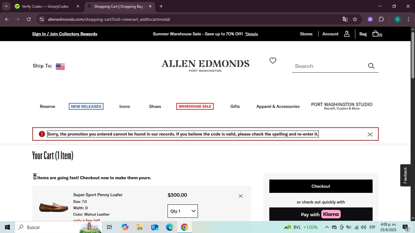The height and width of the screenshot is (233, 415).
Task: Open File Explorer from taskbar
Action: point(140,227)
